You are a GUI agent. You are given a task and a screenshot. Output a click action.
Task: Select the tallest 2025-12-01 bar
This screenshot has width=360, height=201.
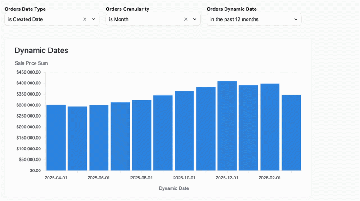tap(227, 126)
